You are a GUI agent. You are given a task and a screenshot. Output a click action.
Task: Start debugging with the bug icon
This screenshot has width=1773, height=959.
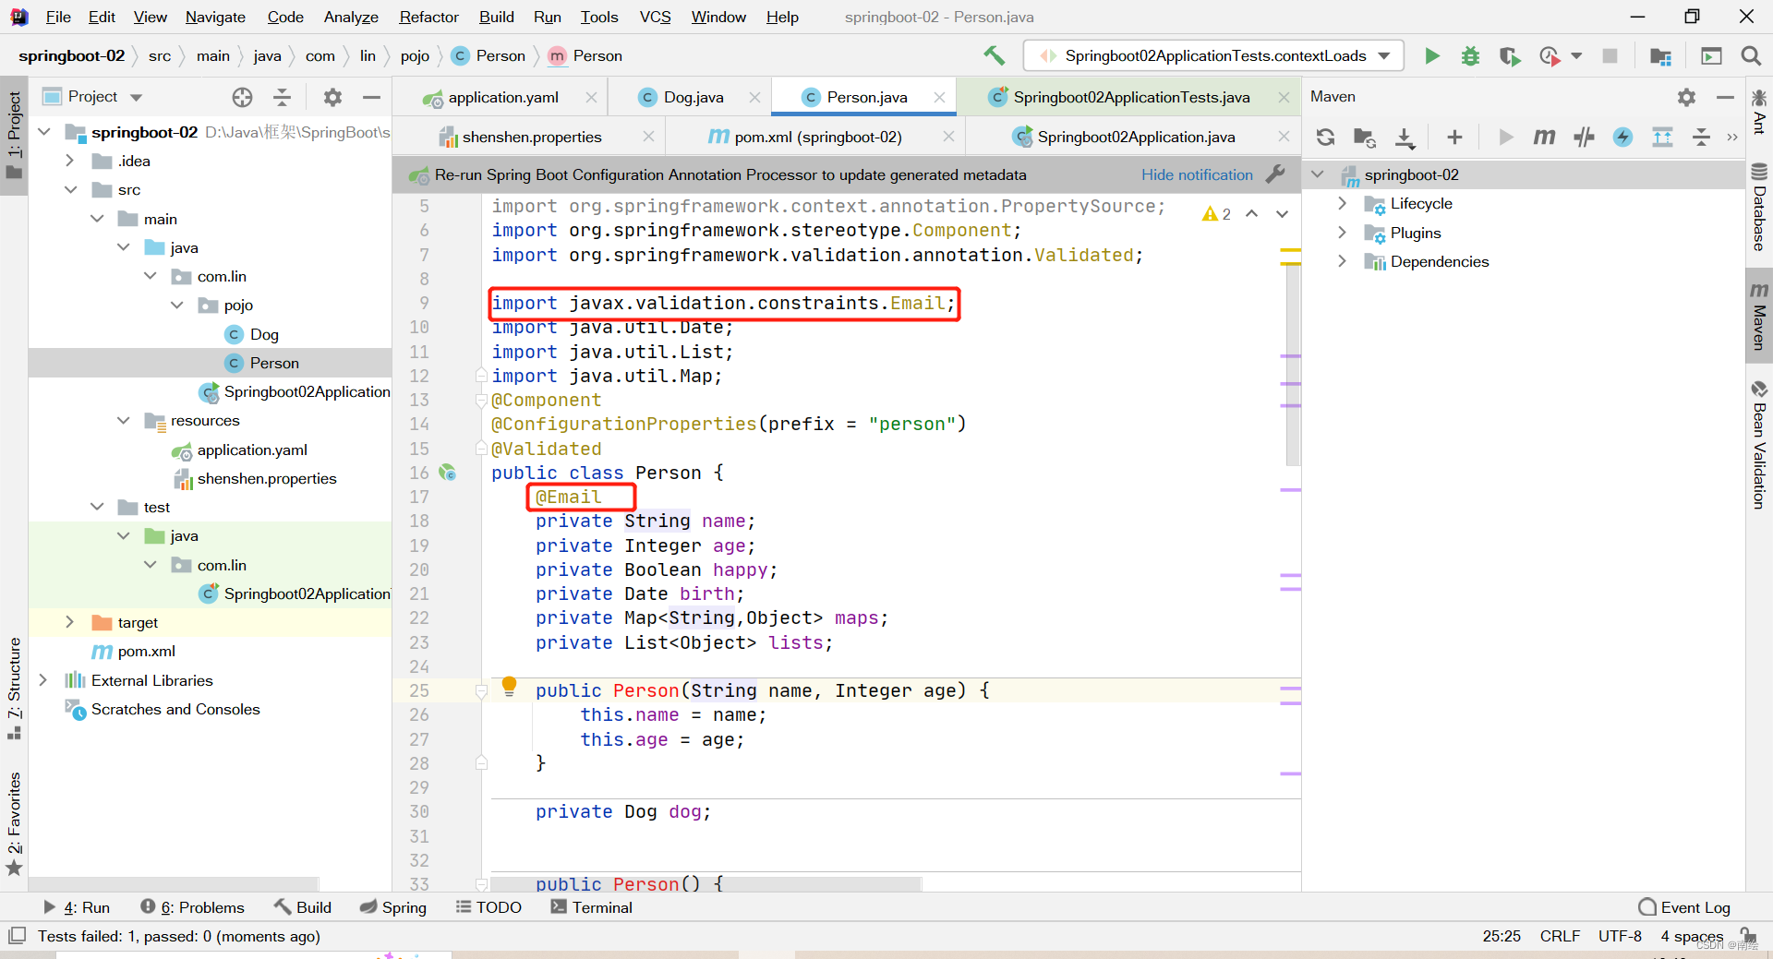[x=1470, y=56]
